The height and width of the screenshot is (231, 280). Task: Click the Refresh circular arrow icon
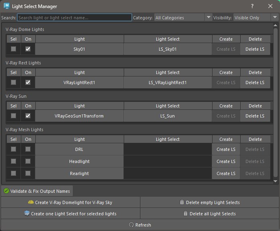click(x=131, y=225)
